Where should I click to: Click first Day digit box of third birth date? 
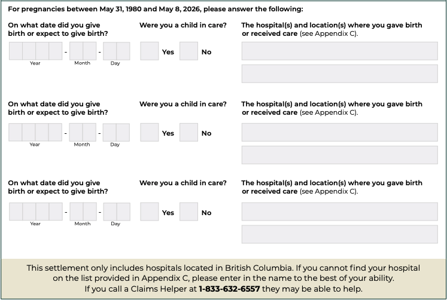pos(110,212)
